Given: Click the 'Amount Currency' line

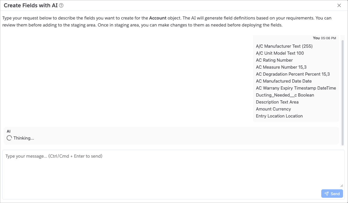Looking at the screenshot, I should pyautogui.click(x=273, y=109).
